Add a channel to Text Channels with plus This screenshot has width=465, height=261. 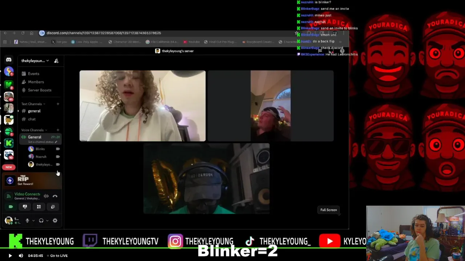click(x=58, y=104)
